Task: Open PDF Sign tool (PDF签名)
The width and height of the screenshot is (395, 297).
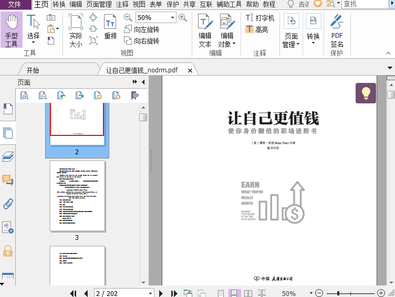Action: point(337,31)
